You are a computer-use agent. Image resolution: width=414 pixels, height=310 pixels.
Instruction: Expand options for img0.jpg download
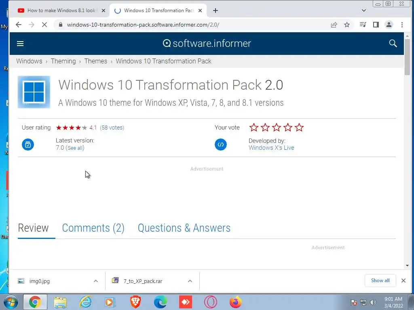tap(96, 281)
